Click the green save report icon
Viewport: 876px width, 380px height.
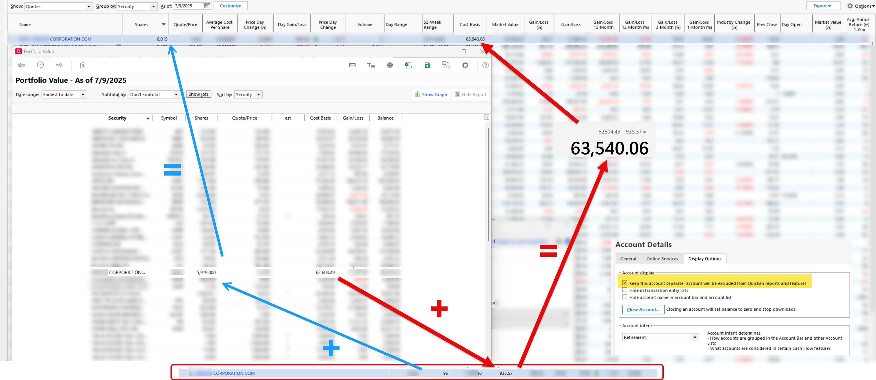pos(427,65)
